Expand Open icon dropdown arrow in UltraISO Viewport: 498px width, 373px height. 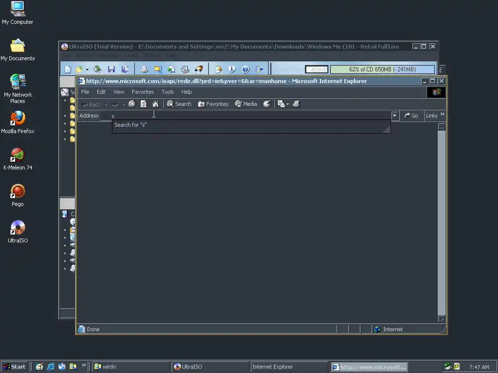coord(87,69)
